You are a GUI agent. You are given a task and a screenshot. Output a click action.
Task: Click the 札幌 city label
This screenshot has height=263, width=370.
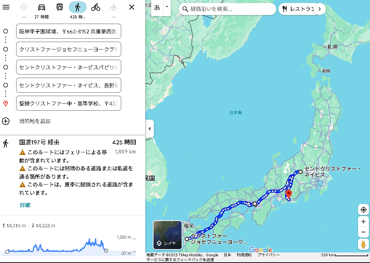point(332,47)
